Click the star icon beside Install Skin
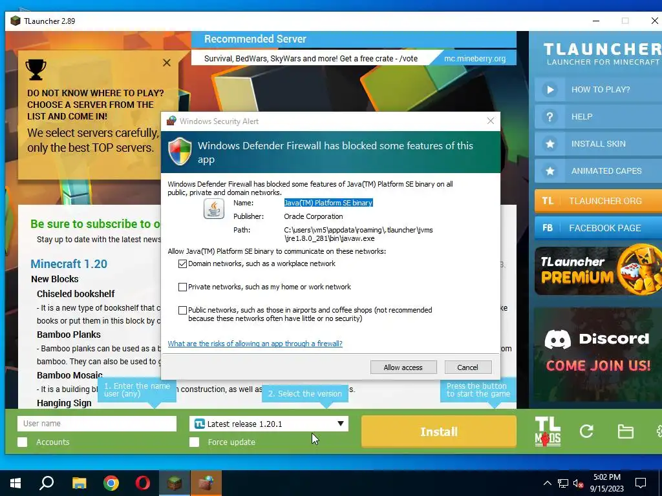The image size is (662, 496). tap(550, 144)
